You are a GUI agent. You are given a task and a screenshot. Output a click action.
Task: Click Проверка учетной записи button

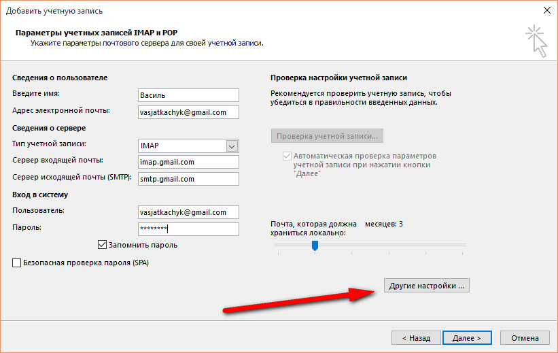pyautogui.click(x=327, y=136)
